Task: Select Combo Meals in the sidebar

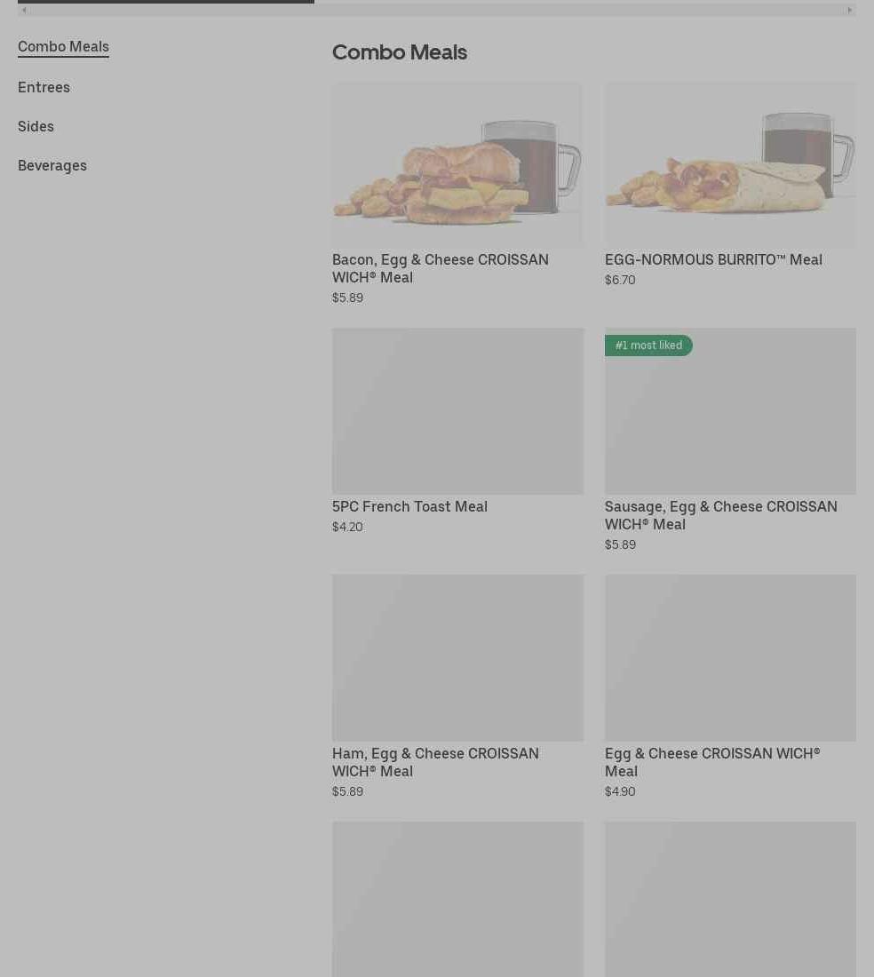Action: point(63,47)
